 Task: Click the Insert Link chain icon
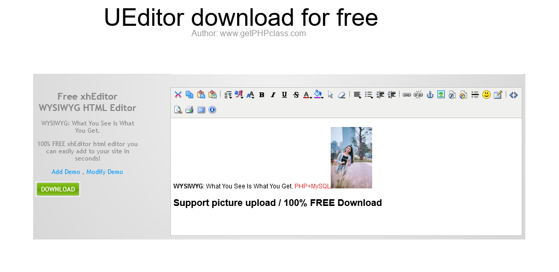coord(407,94)
